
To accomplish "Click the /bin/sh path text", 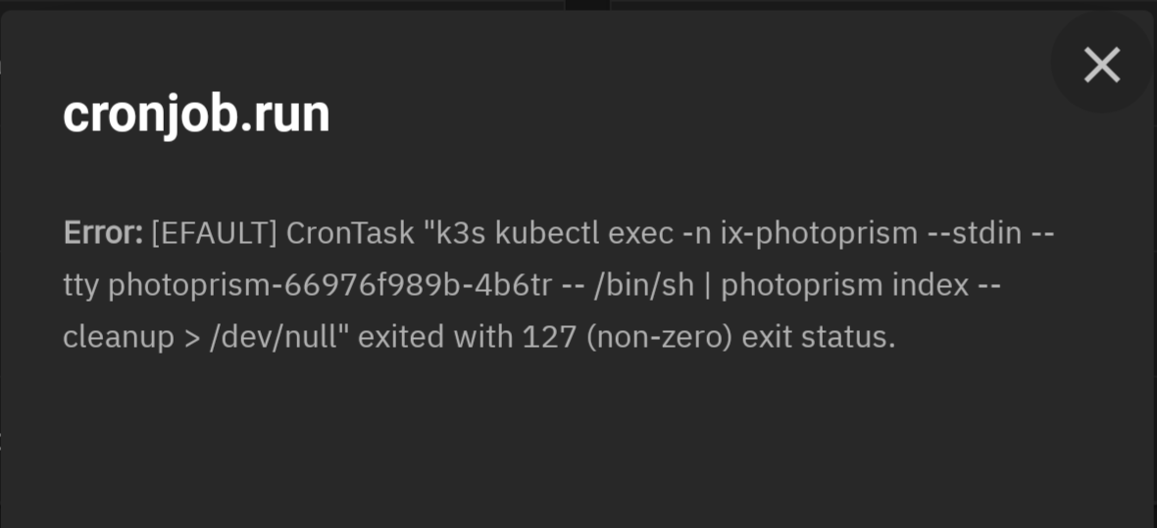I will point(643,285).
